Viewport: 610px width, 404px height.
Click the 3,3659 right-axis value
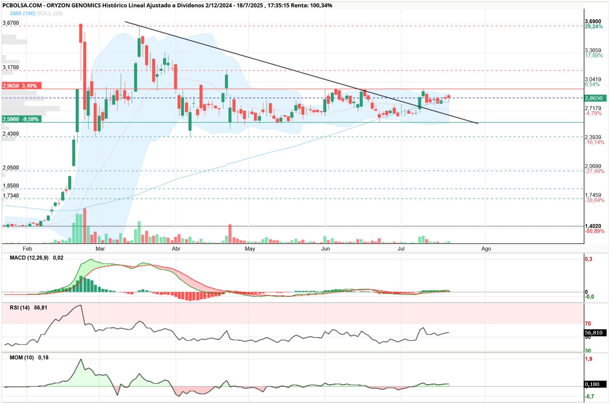(x=593, y=51)
